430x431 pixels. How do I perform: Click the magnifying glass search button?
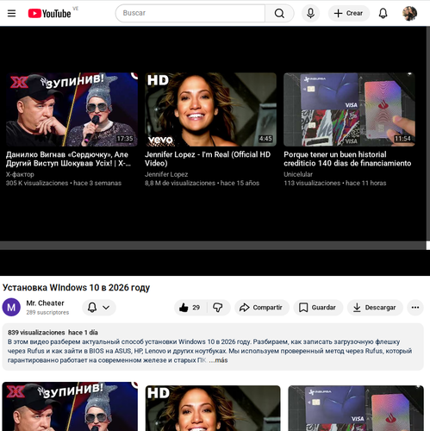[279, 13]
